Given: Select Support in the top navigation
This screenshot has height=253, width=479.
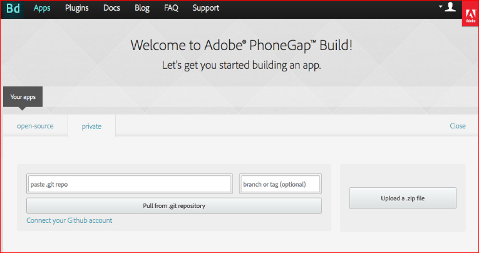Looking at the screenshot, I should (x=205, y=8).
